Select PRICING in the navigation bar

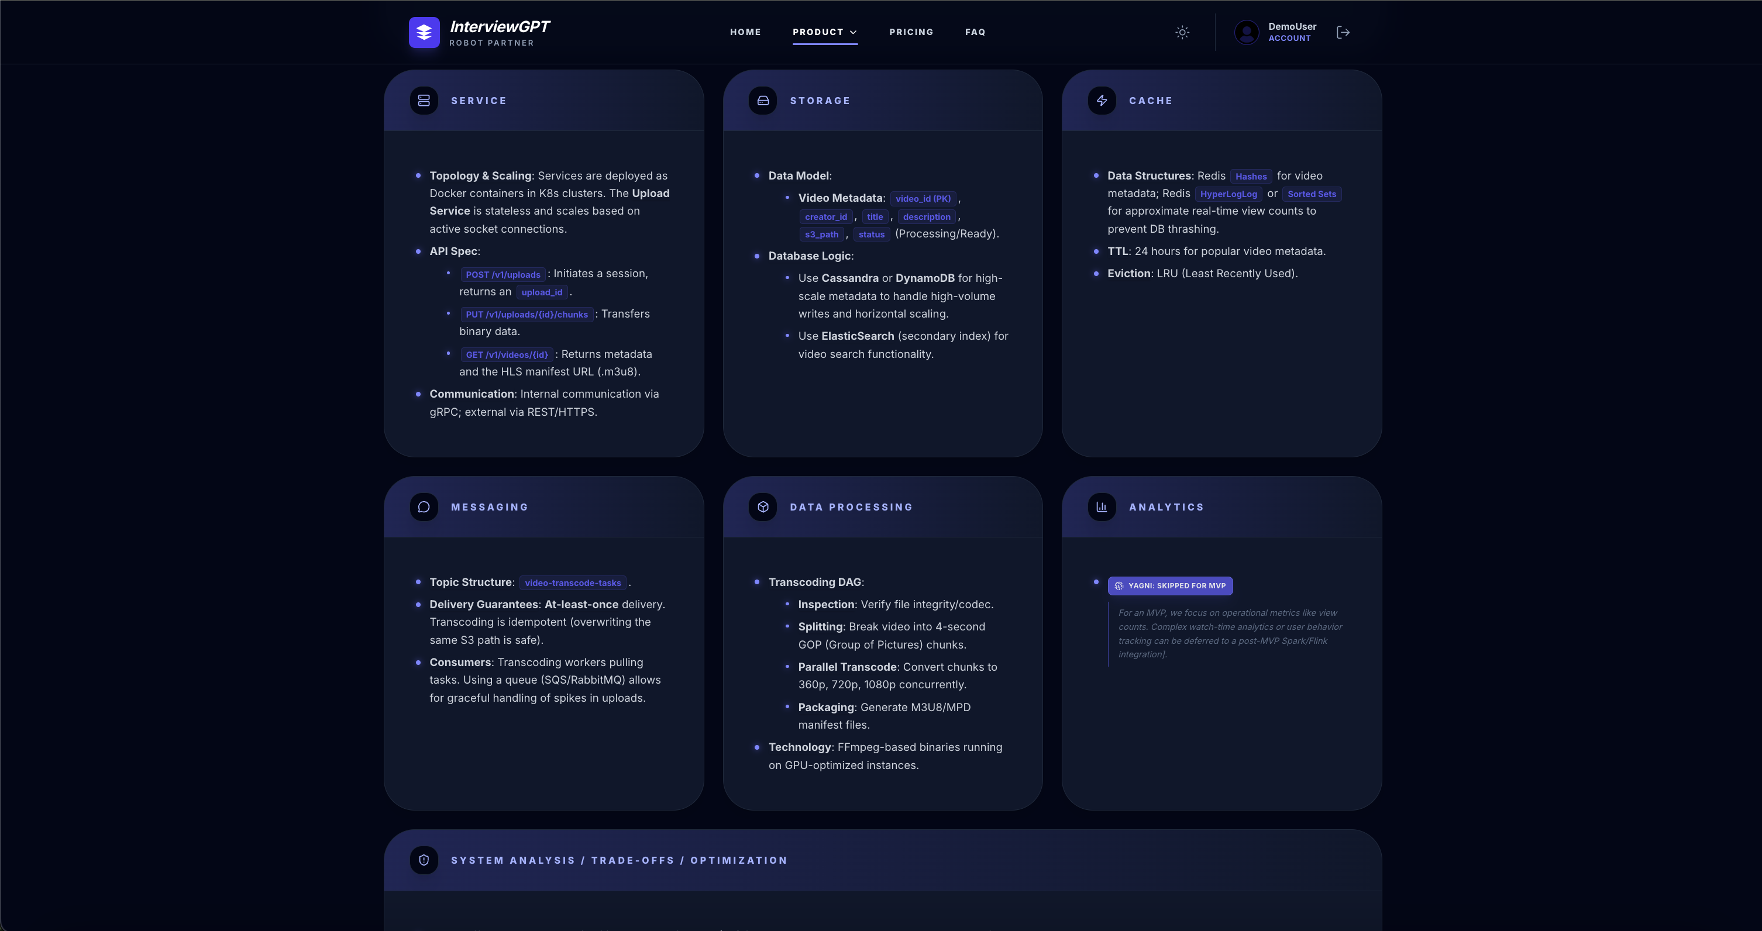pos(911,32)
